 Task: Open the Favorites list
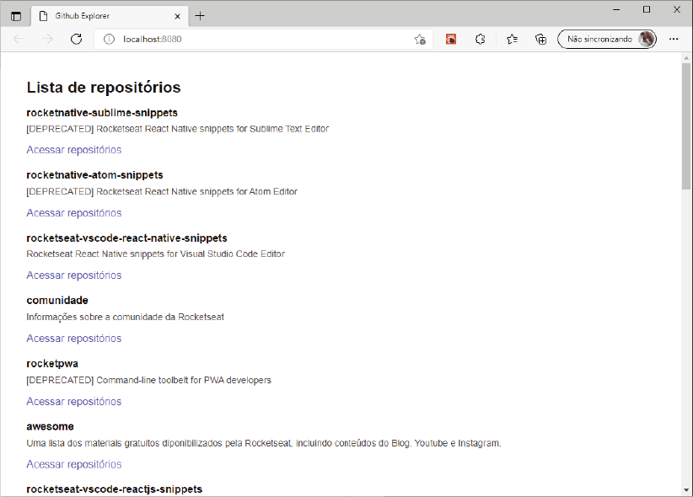[x=512, y=40]
